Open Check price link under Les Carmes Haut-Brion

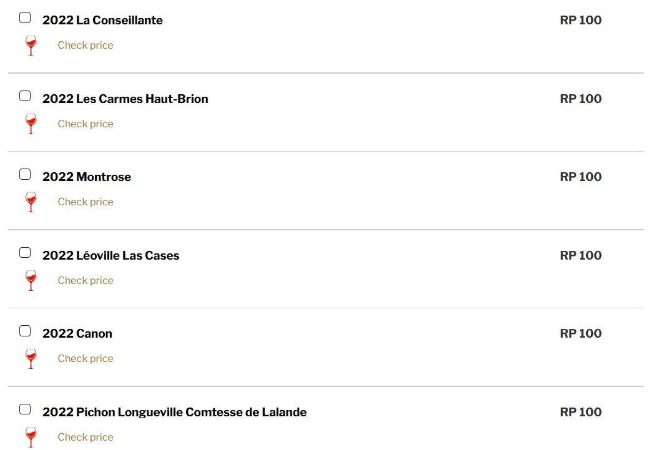(86, 124)
